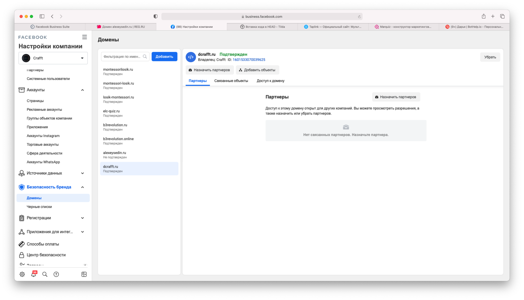524x300 pixels.
Task: Click the Безопасность бренда shield icon
Action: 22,187
